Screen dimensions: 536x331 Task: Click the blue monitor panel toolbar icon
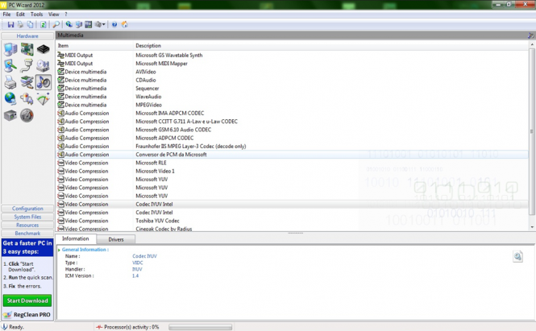click(x=89, y=24)
